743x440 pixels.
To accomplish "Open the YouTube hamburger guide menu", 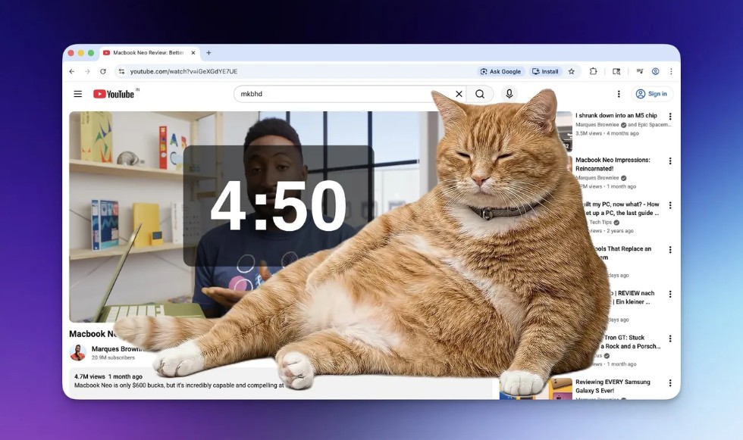I will click(77, 94).
